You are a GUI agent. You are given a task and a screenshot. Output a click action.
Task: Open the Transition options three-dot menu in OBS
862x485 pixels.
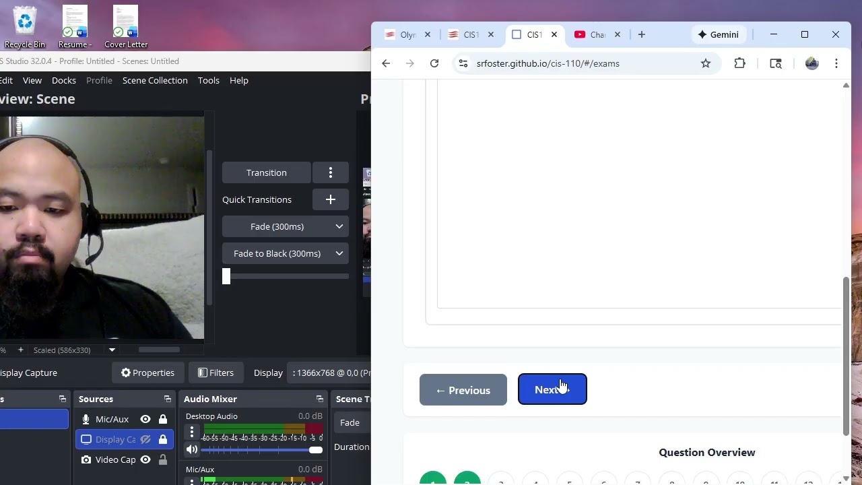click(331, 172)
